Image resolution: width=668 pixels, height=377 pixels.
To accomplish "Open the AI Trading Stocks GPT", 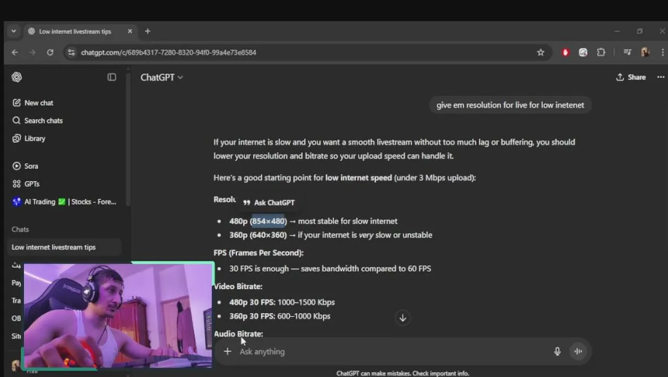I will click(64, 202).
